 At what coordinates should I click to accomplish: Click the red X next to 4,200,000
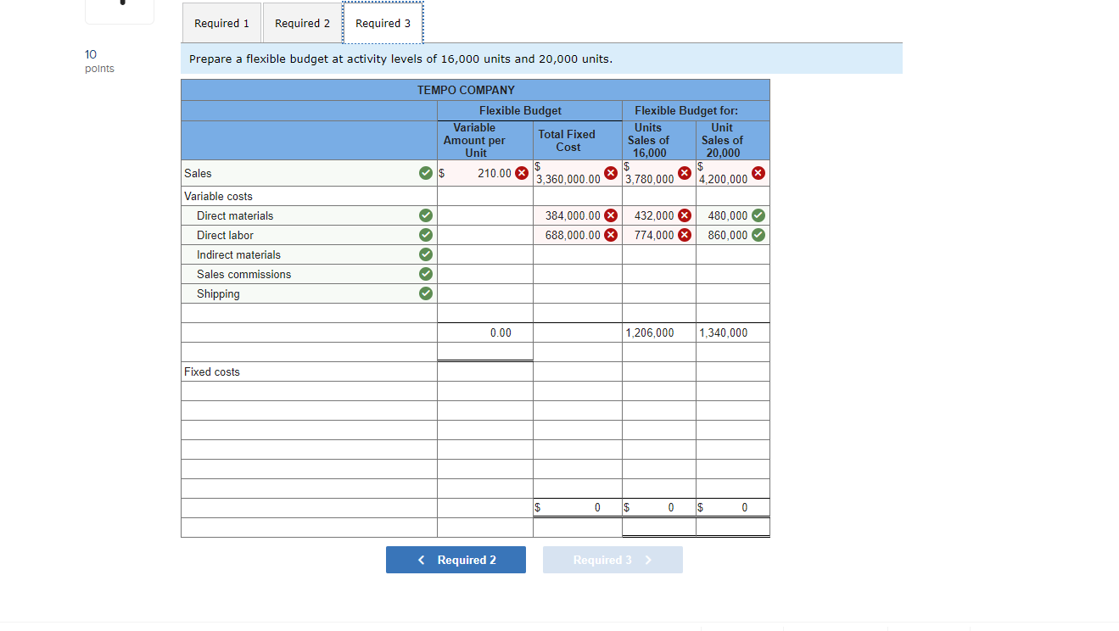(759, 172)
